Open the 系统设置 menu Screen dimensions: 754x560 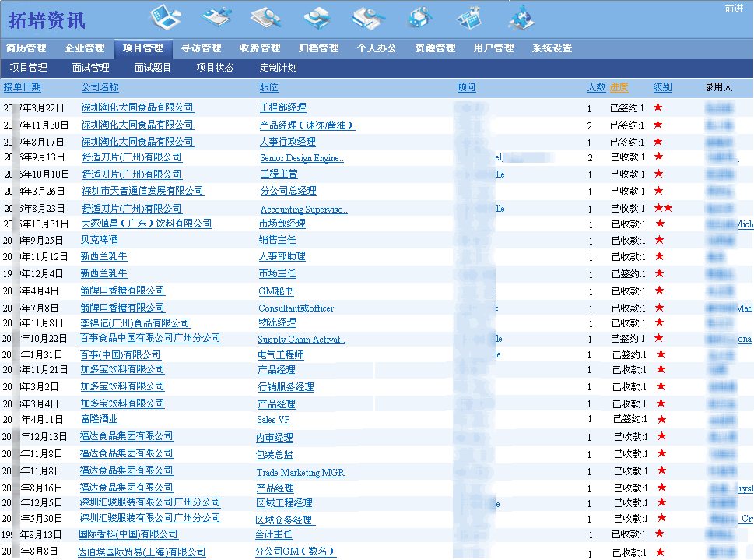pos(552,48)
